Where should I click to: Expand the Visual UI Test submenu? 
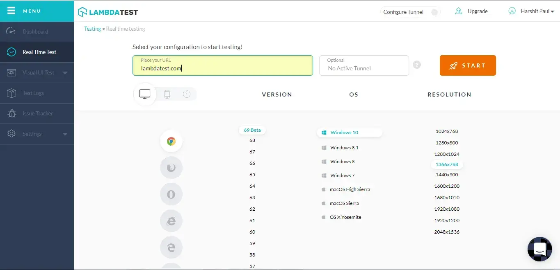[x=65, y=73]
